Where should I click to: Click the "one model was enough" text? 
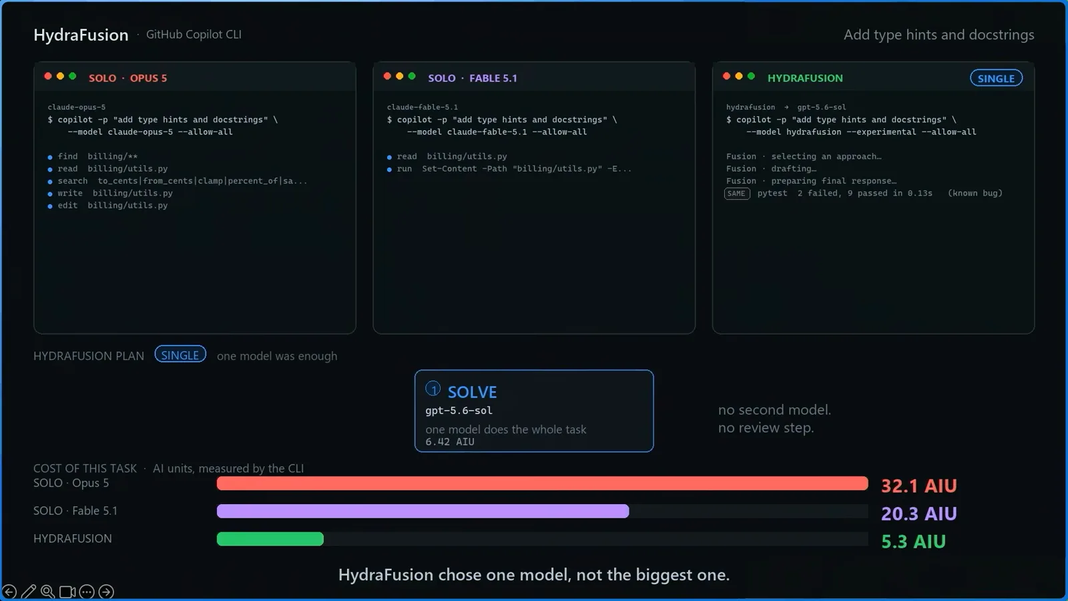[x=277, y=356]
